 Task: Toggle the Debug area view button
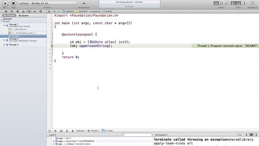pos(238,3)
